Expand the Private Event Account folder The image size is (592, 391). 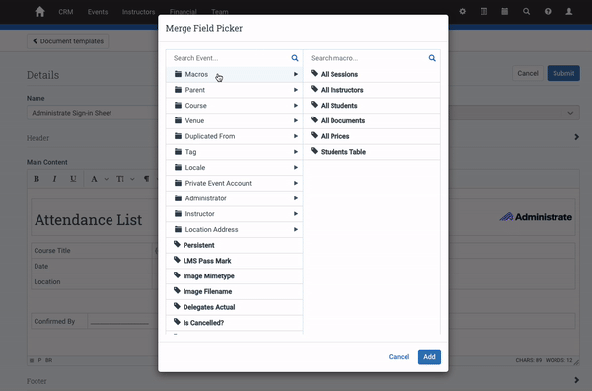(x=234, y=183)
